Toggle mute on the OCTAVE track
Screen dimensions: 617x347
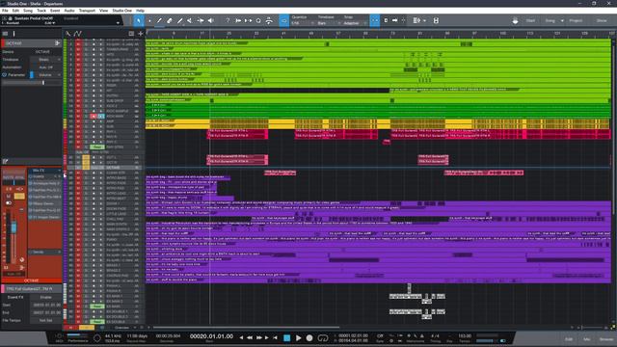tap(78, 168)
